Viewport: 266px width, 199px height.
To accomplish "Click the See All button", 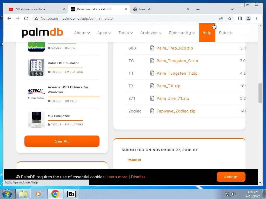I will pos(62,141).
